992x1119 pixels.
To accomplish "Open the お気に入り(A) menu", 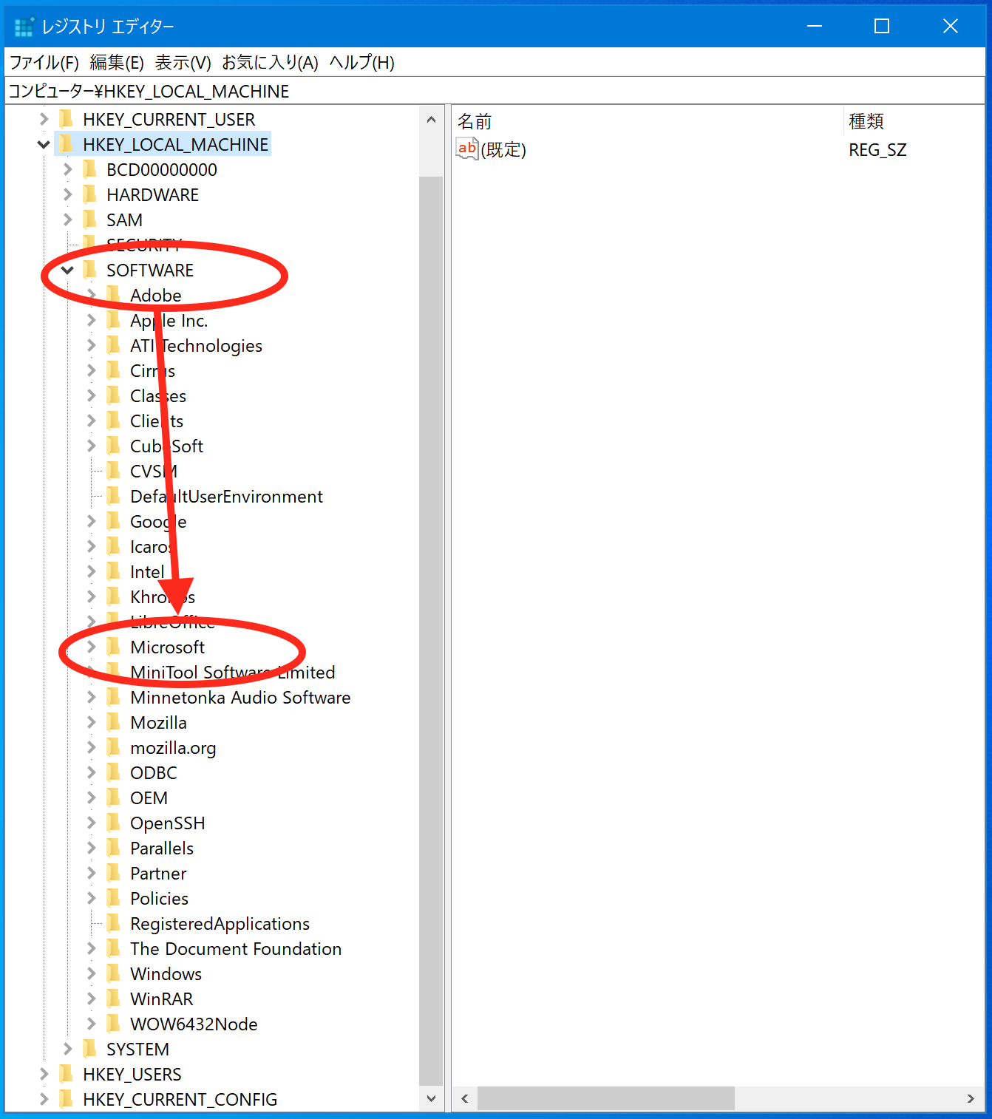I will pyautogui.click(x=271, y=63).
